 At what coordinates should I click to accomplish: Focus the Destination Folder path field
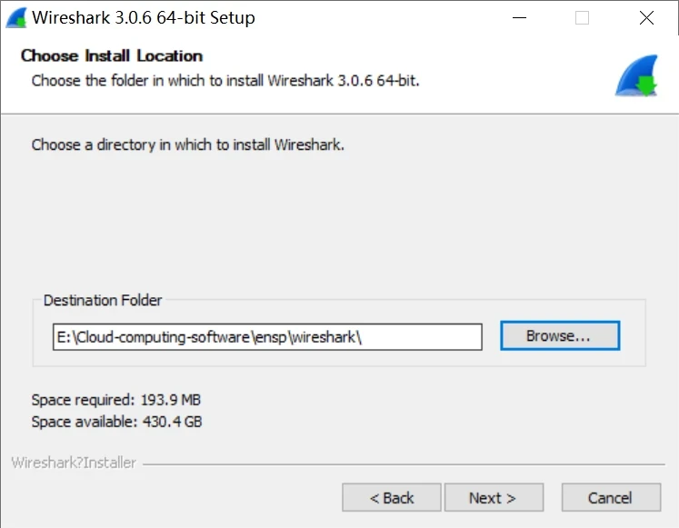pos(418,336)
